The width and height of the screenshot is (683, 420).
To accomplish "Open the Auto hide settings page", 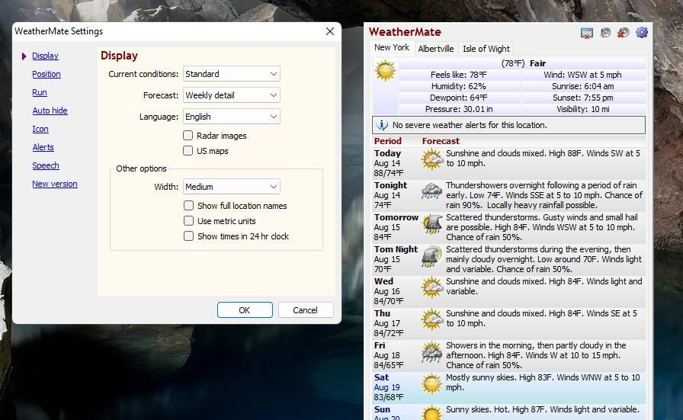I will click(50, 111).
